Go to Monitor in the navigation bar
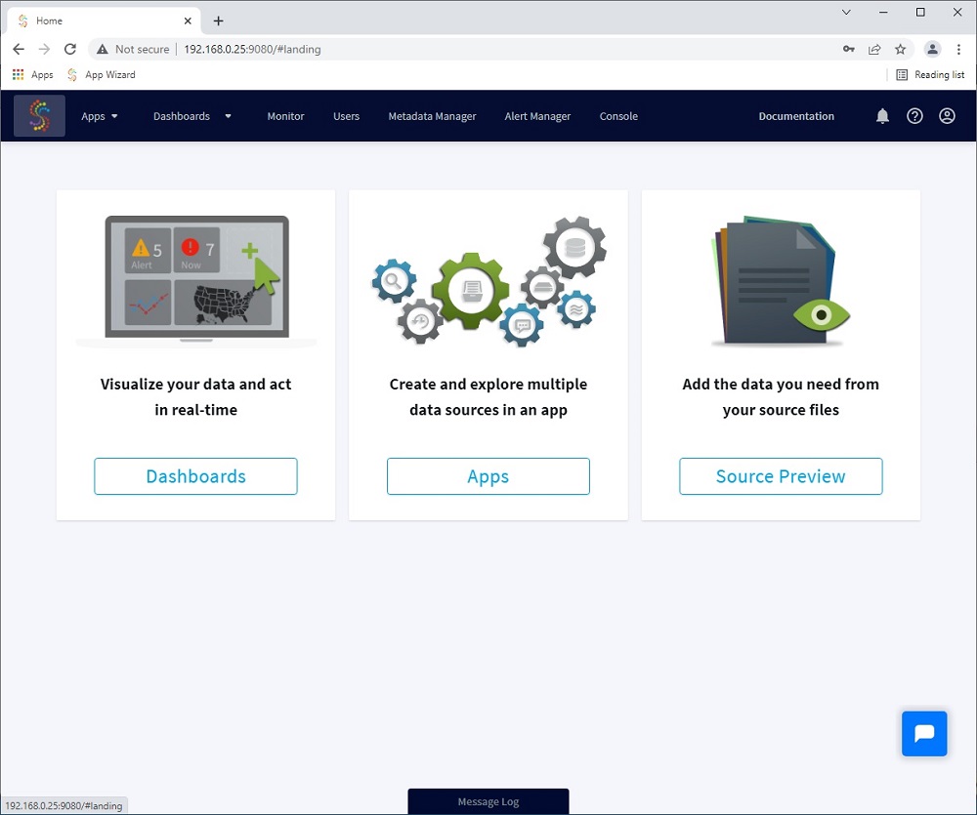The width and height of the screenshot is (977, 815). coord(285,116)
